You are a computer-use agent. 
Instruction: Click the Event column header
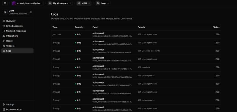[x=95, y=27]
